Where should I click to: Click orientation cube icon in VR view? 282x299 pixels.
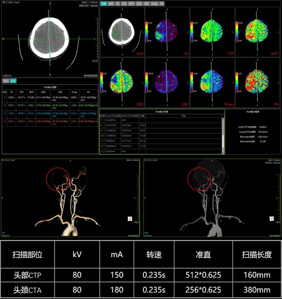click(130, 219)
